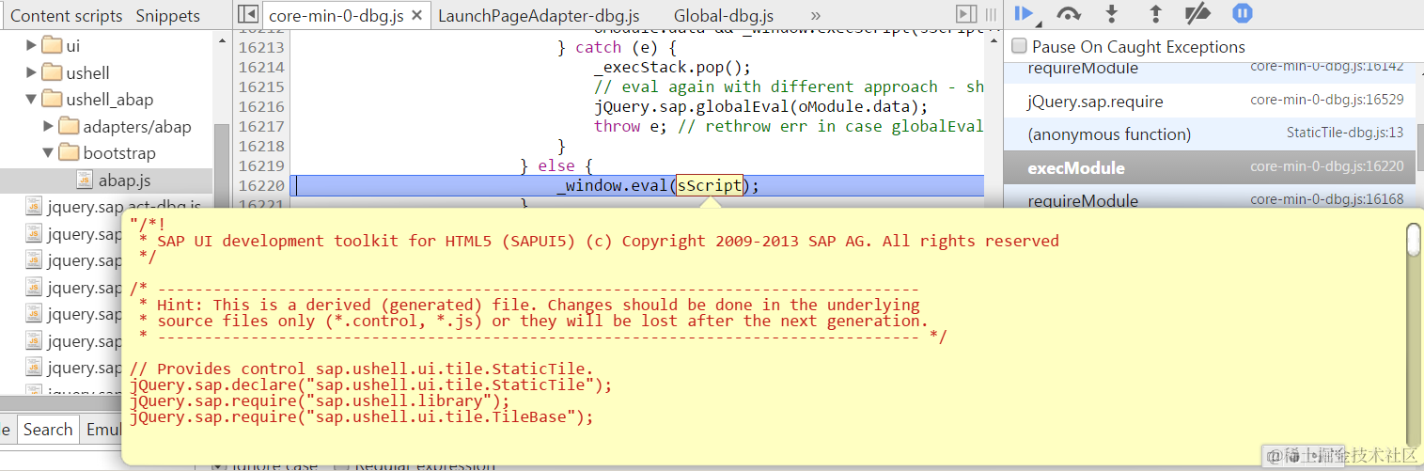Click the _execStack.pop(); code line
The width and height of the screenshot is (1424, 471).
[x=672, y=67]
